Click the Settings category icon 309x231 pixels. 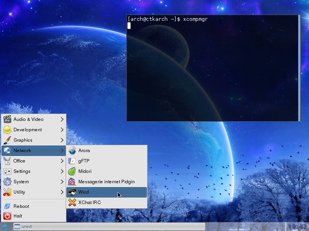coord(7,171)
